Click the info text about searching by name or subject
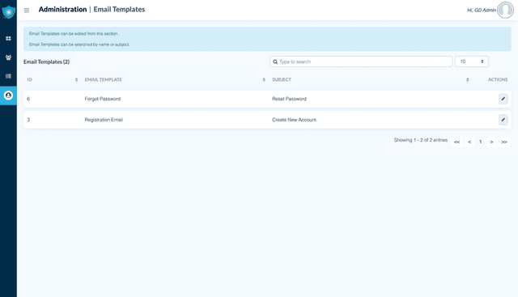518x297 pixels. pos(79,45)
